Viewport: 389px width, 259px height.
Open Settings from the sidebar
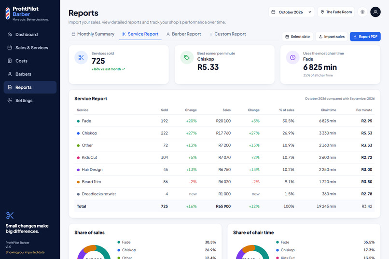[30, 100]
